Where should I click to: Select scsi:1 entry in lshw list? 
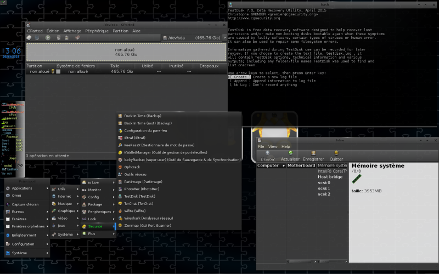[324, 188]
